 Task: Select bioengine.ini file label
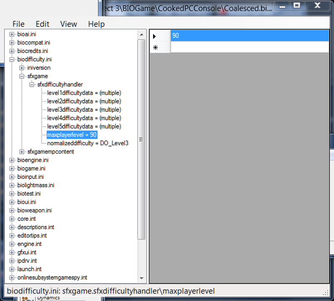33,160
